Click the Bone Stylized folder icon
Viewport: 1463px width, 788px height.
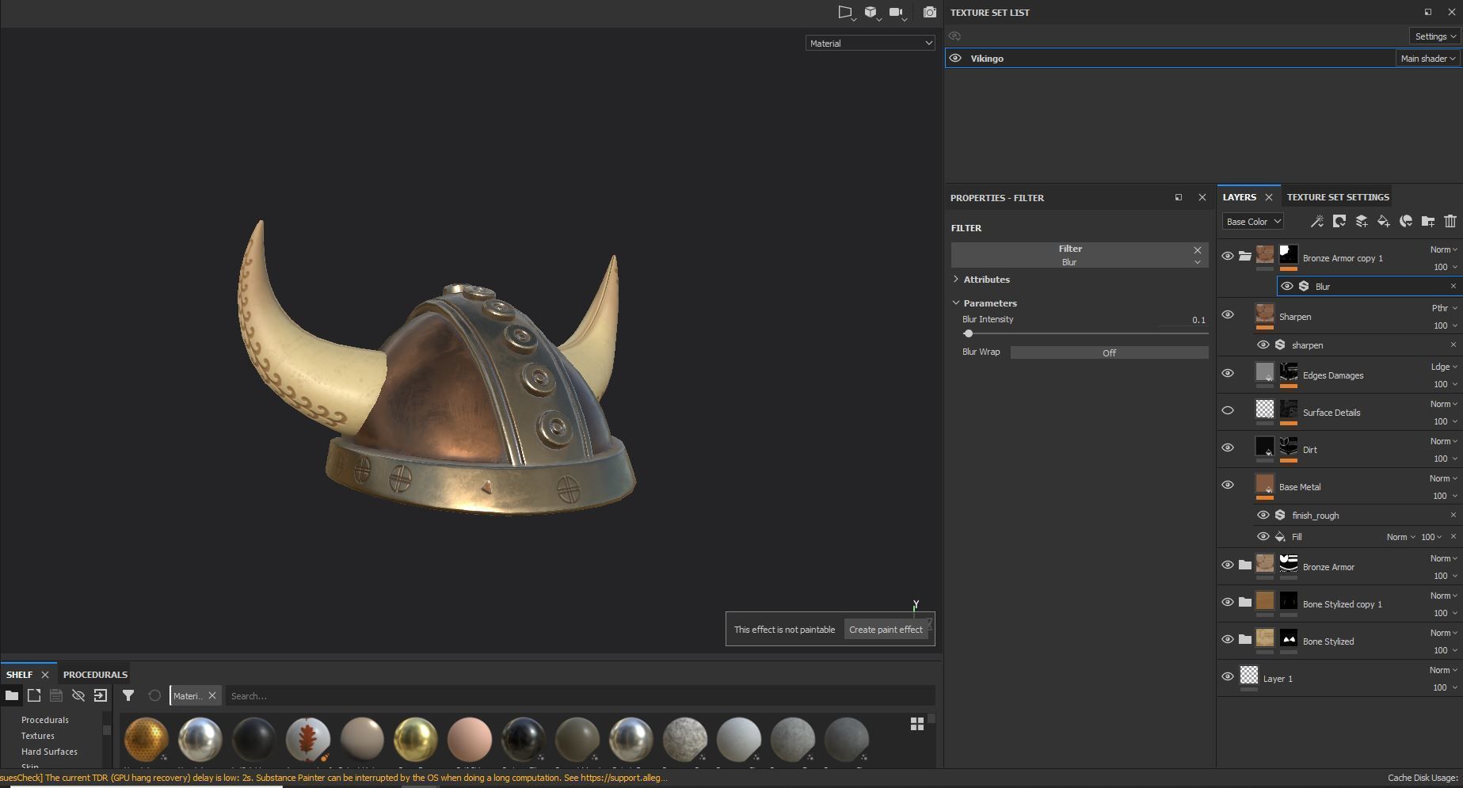[1245, 639]
